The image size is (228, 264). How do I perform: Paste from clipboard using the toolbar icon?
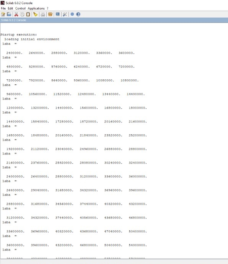point(28,14)
